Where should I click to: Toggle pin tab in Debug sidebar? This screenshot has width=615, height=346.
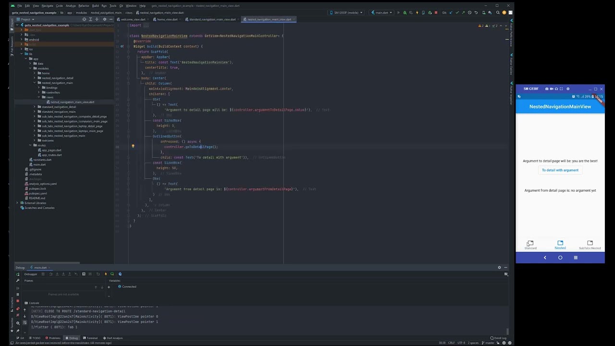pos(18,330)
